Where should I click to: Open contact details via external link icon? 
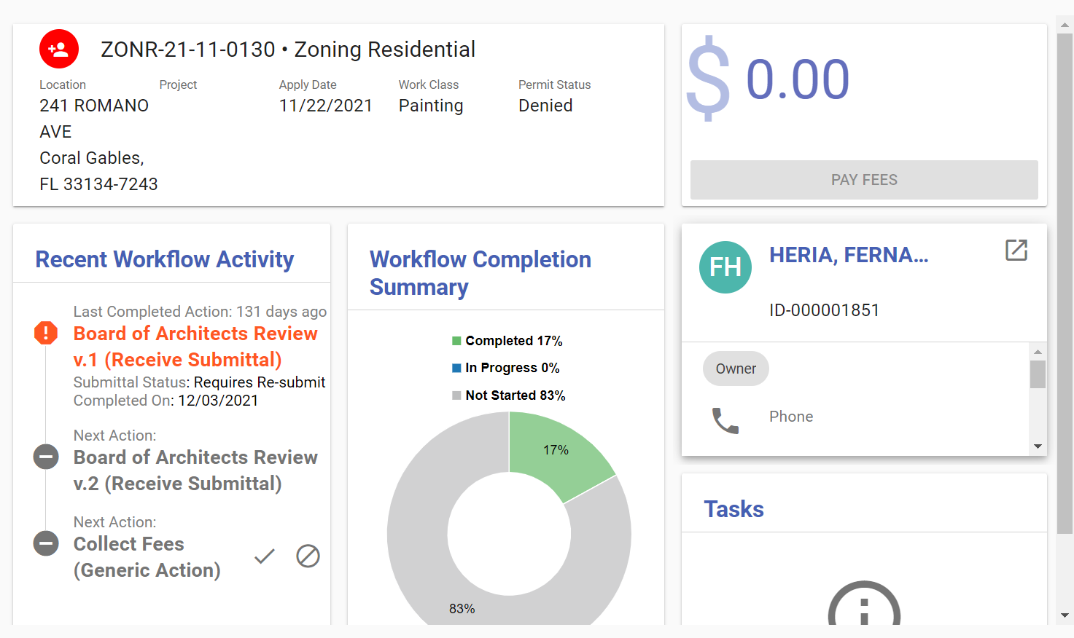[x=1016, y=251]
